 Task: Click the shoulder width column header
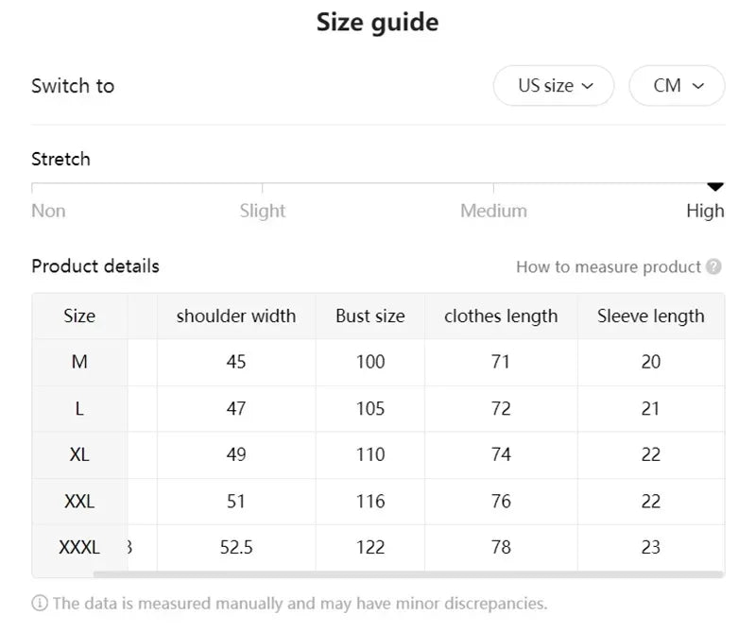click(236, 316)
